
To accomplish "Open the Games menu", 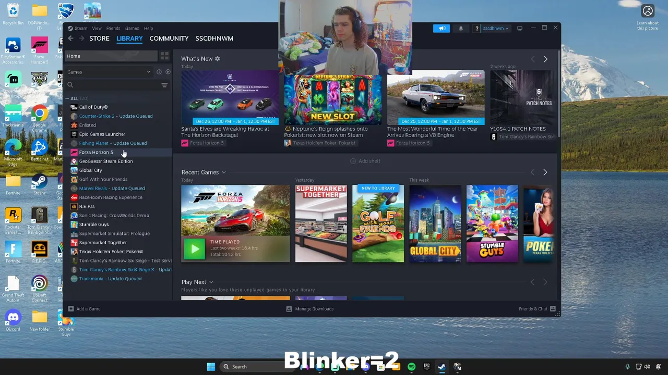I will 132,28.
